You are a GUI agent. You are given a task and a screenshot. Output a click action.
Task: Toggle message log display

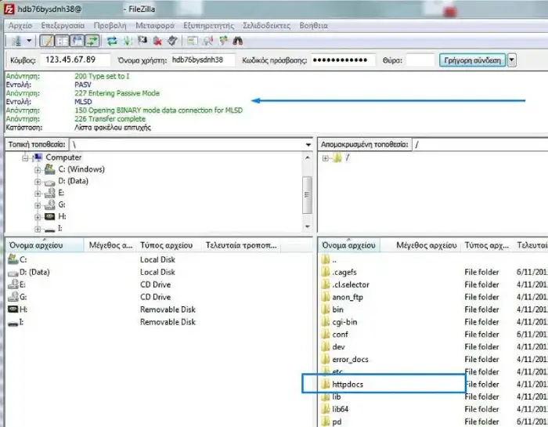point(47,42)
